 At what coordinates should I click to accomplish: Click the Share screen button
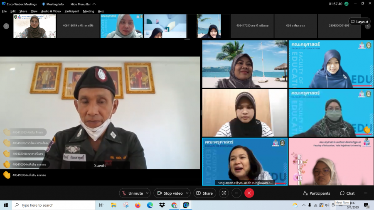tap(204, 193)
